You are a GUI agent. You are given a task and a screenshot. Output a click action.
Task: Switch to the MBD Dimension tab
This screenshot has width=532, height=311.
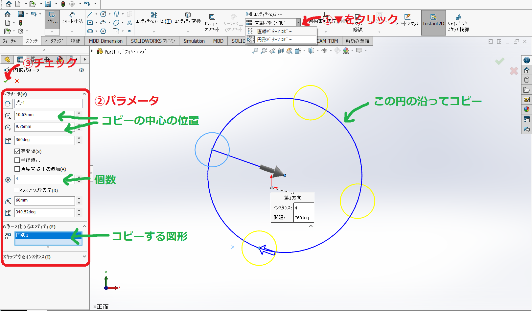106,41
